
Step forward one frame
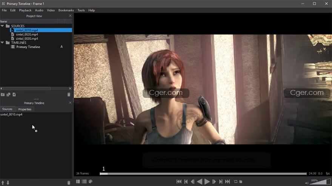tap(214, 181)
